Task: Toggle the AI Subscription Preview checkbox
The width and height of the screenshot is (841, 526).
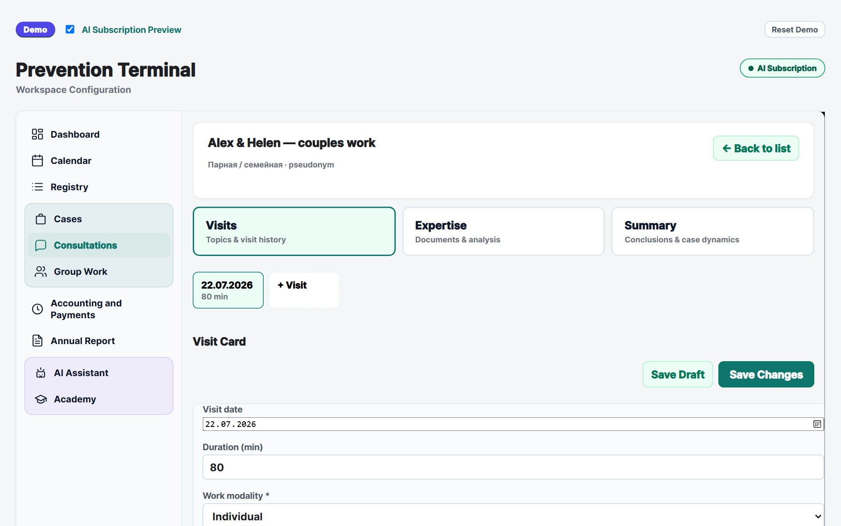Action: [70, 29]
